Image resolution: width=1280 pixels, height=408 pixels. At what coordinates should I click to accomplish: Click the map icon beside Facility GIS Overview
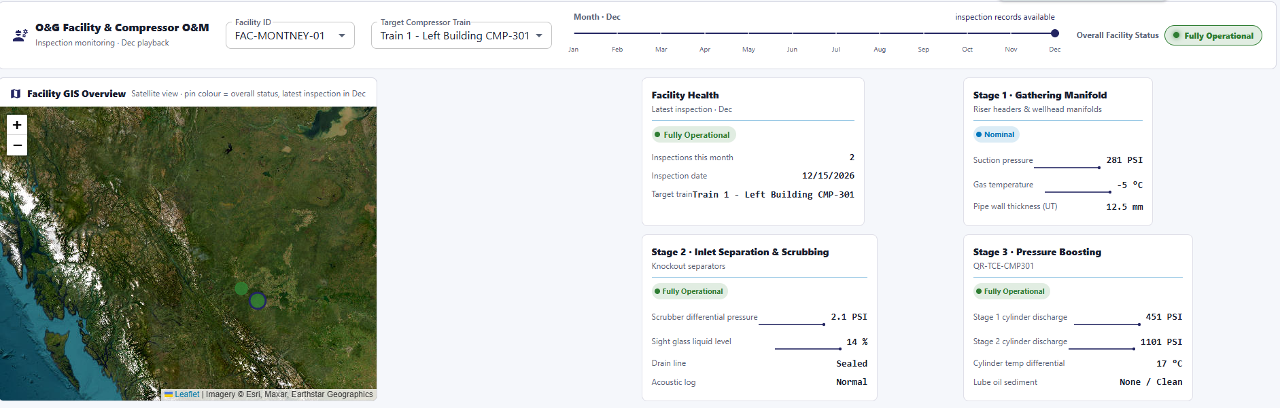(16, 94)
